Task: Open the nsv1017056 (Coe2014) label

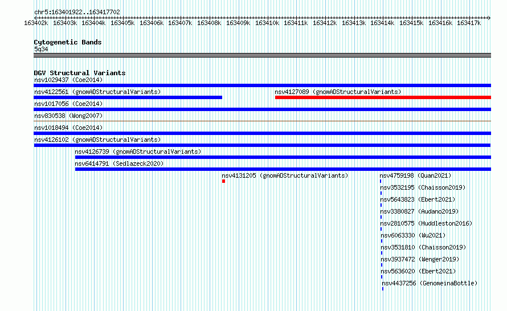Action: click(x=68, y=104)
